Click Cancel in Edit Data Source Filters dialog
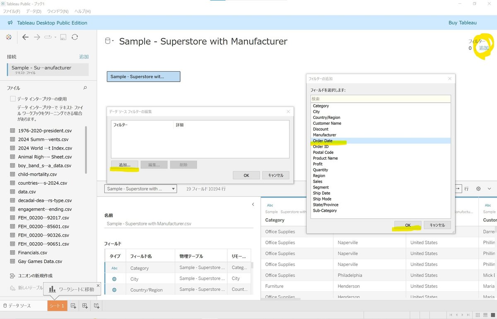This screenshot has width=497, height=319. 276,175
